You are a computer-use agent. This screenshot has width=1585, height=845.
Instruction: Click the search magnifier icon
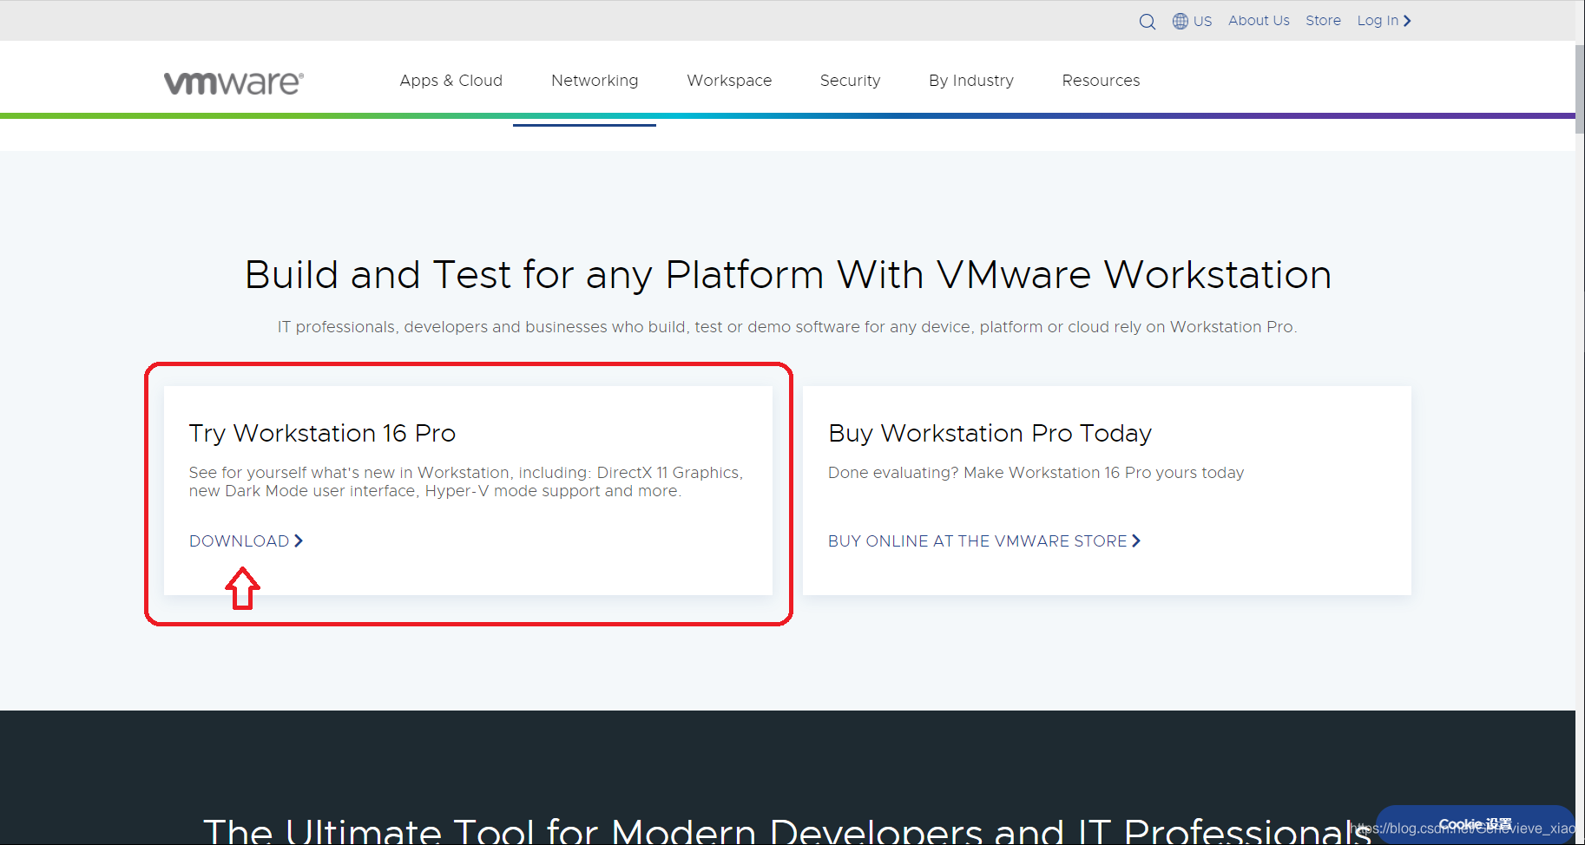(1147, 22)
